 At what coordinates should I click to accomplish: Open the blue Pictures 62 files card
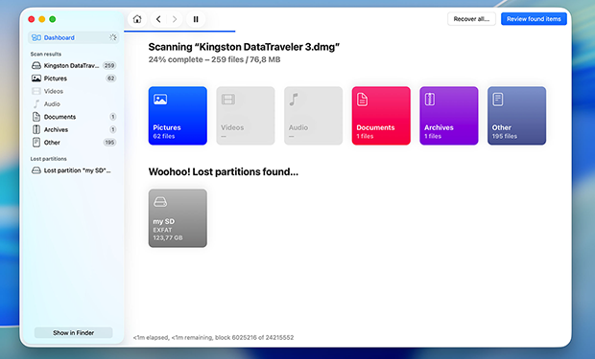(178, 116)
